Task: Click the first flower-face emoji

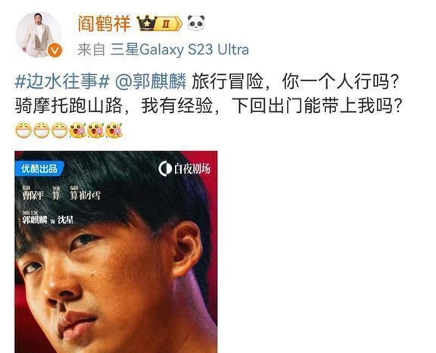Action: (x=77, y=130)
